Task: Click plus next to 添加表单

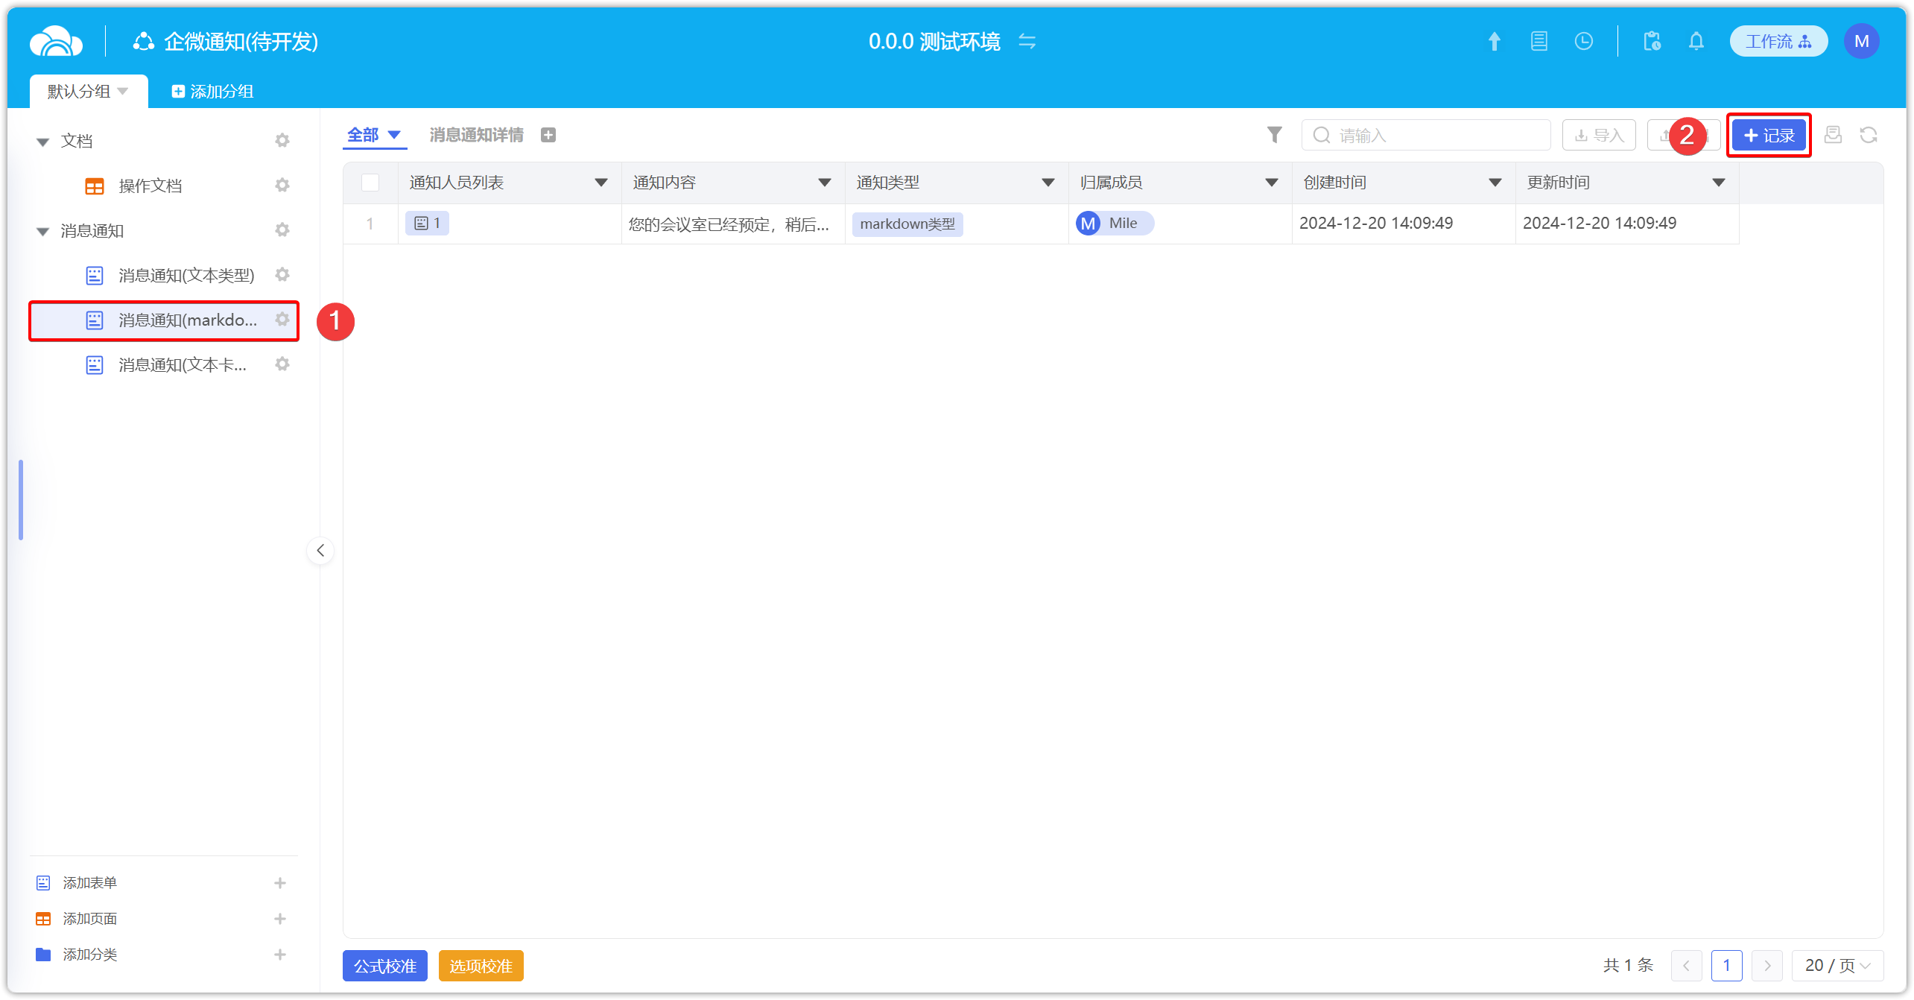Action: coord(280,883)
